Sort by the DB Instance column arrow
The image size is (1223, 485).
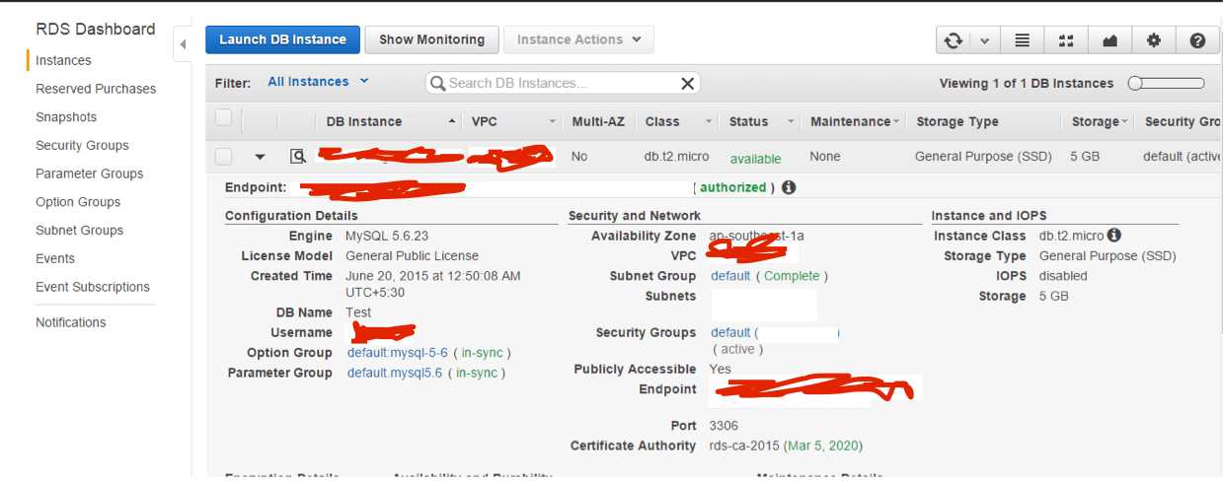coord(452,121)
